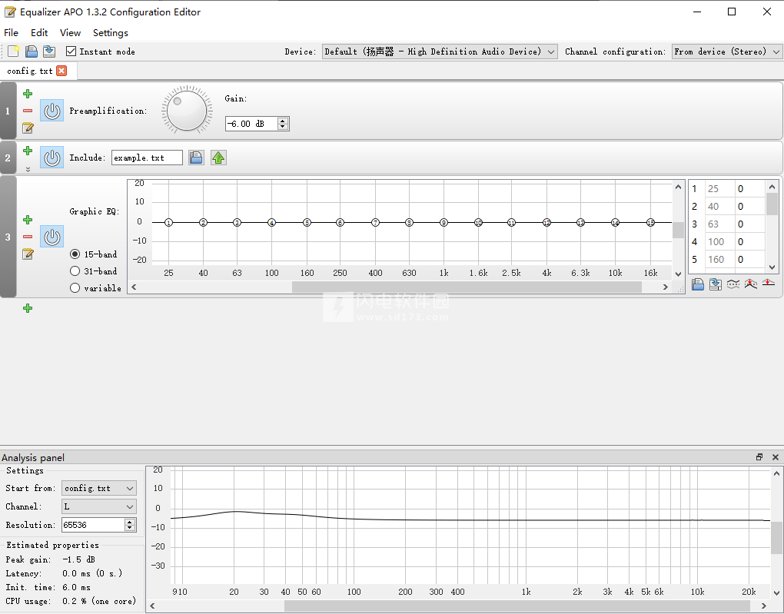This screenshot has width=784, height=614.
Task: Normalize the Graphic EQ response
Action: [750, 284]
